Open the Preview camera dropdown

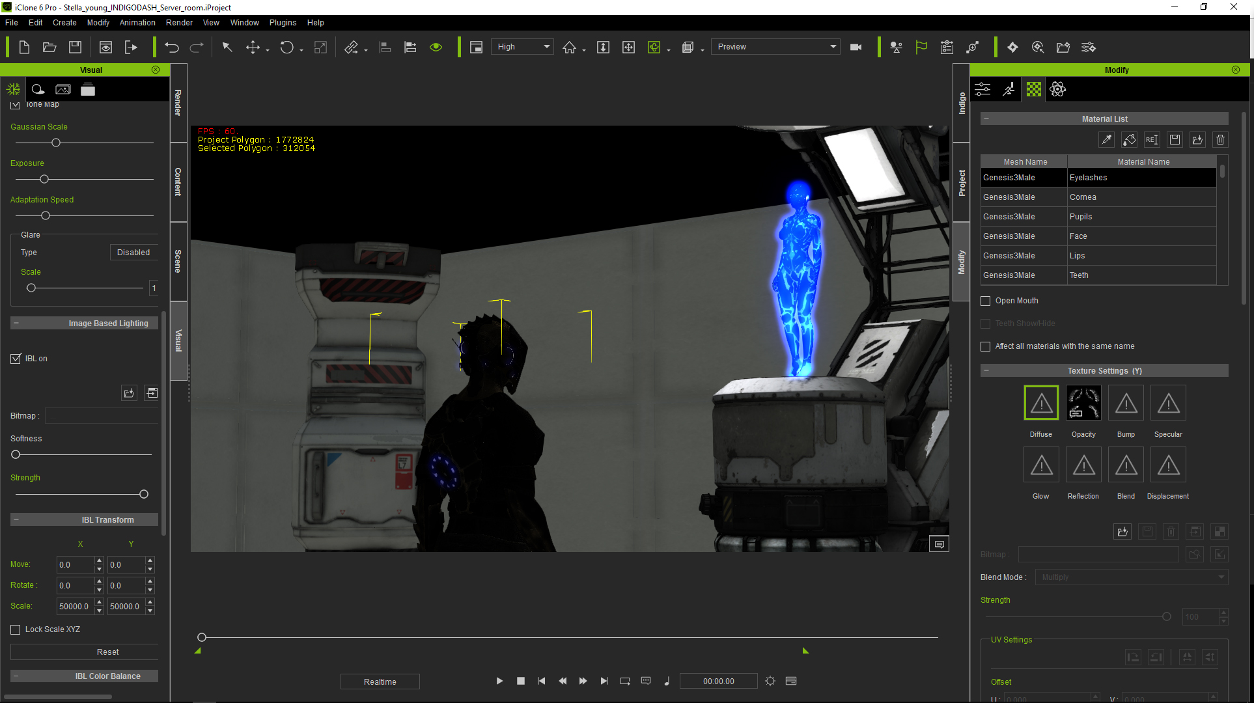coord(775,47)
